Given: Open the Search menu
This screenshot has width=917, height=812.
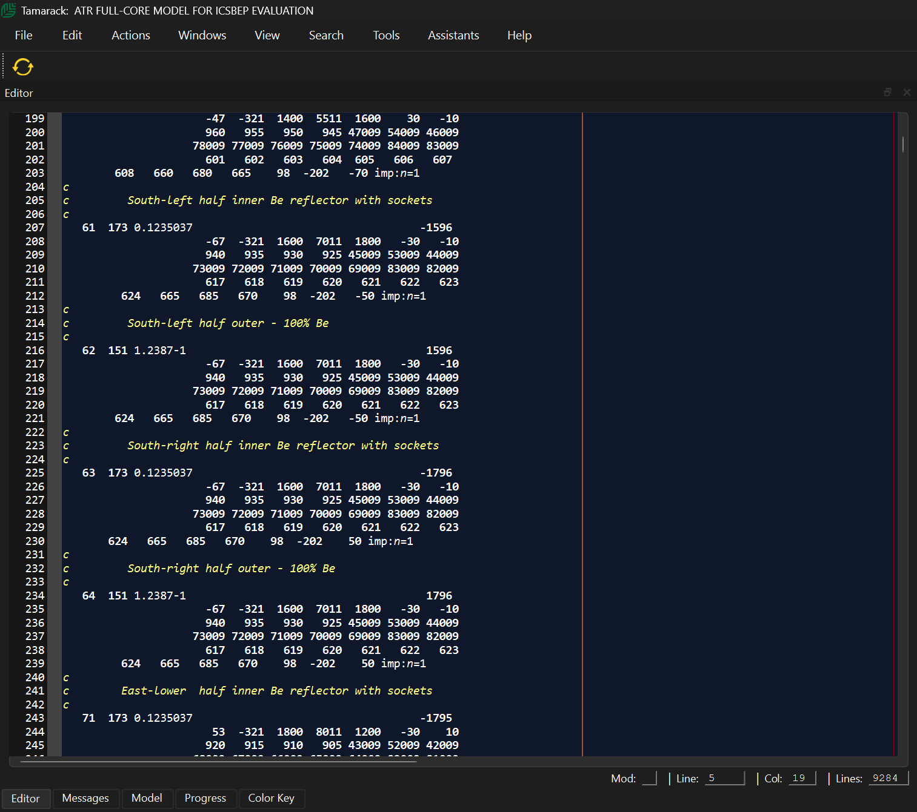Looking at the screenshot, I should 326,35.
